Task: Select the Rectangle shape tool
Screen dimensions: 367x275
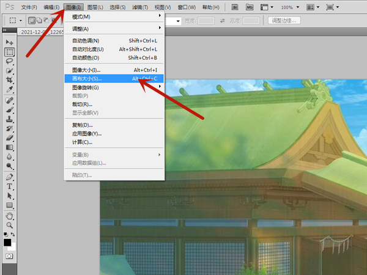Action: [x=9, y=205]
